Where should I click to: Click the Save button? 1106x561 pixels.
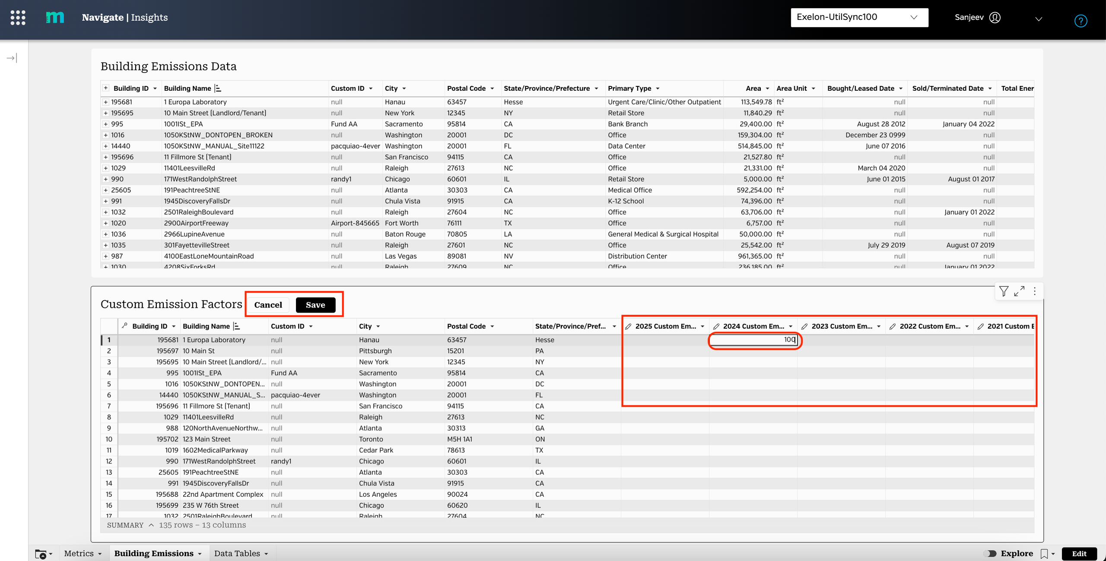tap(315, 305)
